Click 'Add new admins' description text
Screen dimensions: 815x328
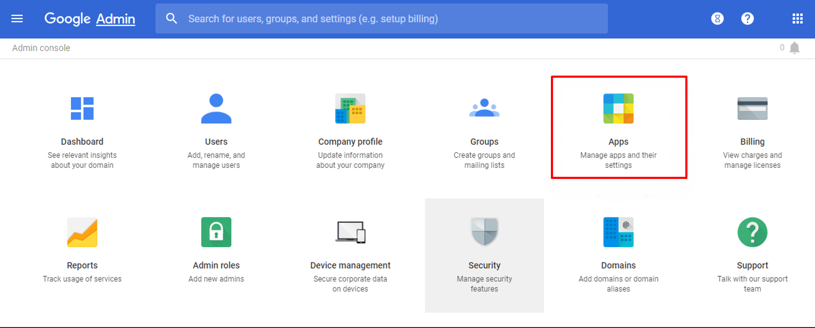(216, 279)
